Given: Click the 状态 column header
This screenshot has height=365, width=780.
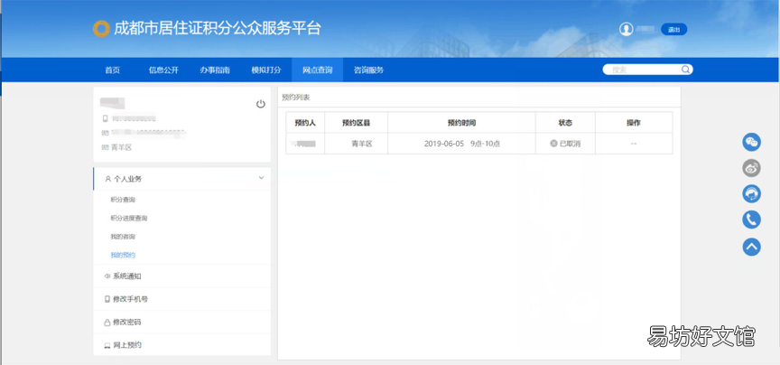Looking at the screenshot, I should tap(565, 123).
